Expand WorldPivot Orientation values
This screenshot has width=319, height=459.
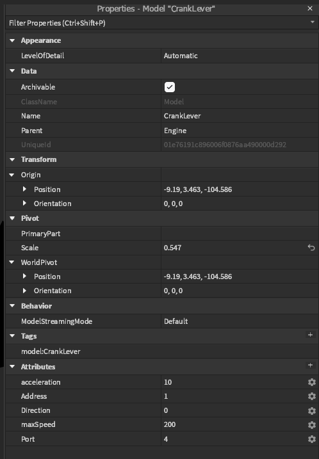tap(24, 291)
